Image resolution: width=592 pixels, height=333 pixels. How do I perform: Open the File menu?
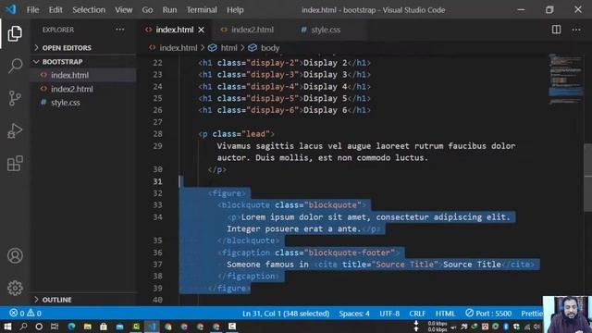point(32,10)
